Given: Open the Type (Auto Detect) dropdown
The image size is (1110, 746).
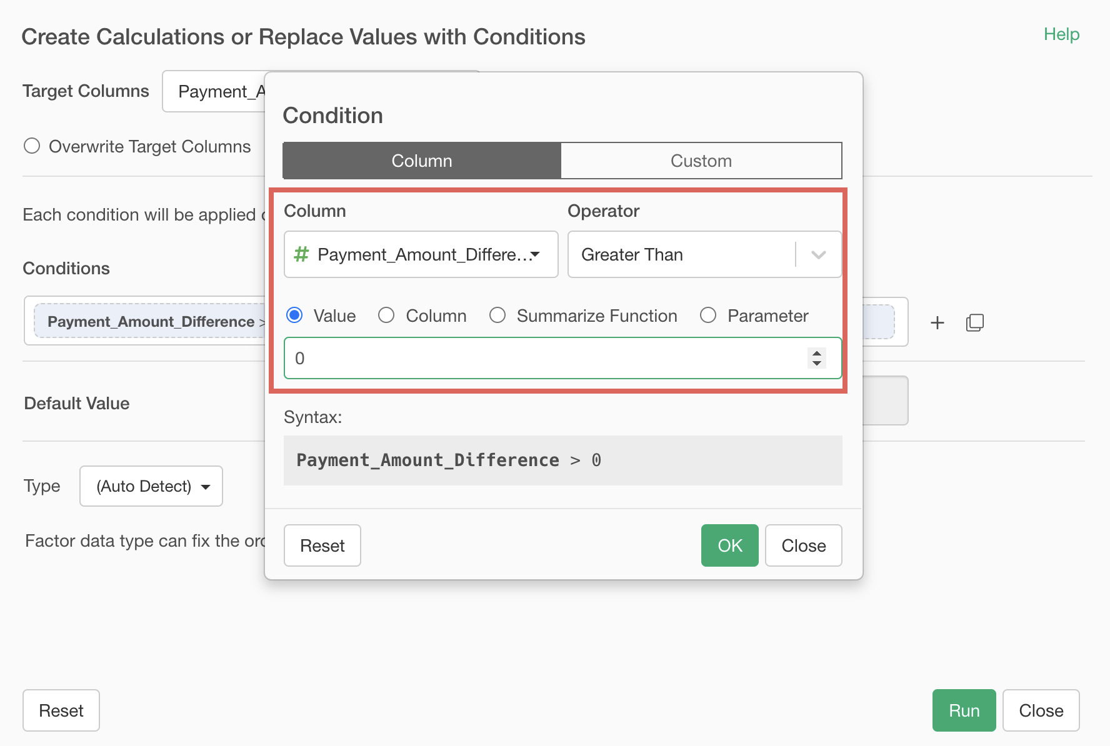Looking at the screenshot, I should click(151, 486).
